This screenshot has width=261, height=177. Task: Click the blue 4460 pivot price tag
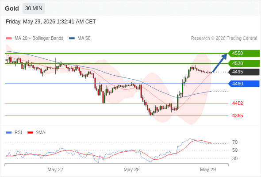[244, 84]
